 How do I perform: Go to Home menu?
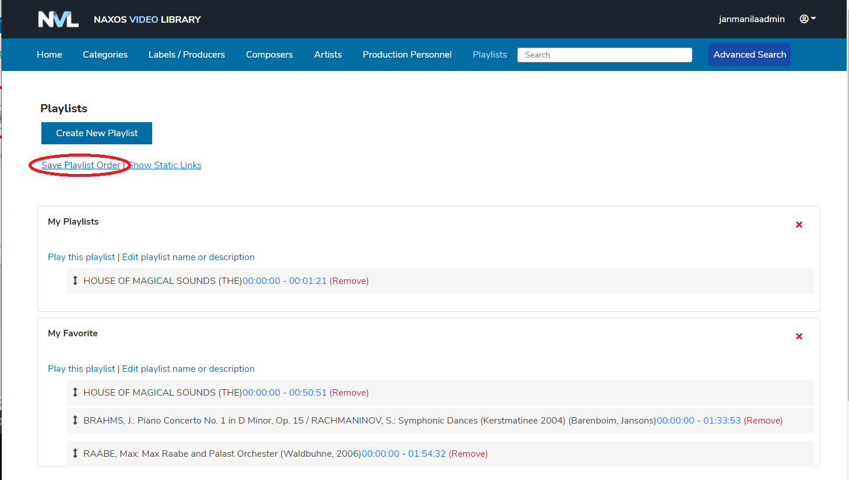tap(49, 54)
